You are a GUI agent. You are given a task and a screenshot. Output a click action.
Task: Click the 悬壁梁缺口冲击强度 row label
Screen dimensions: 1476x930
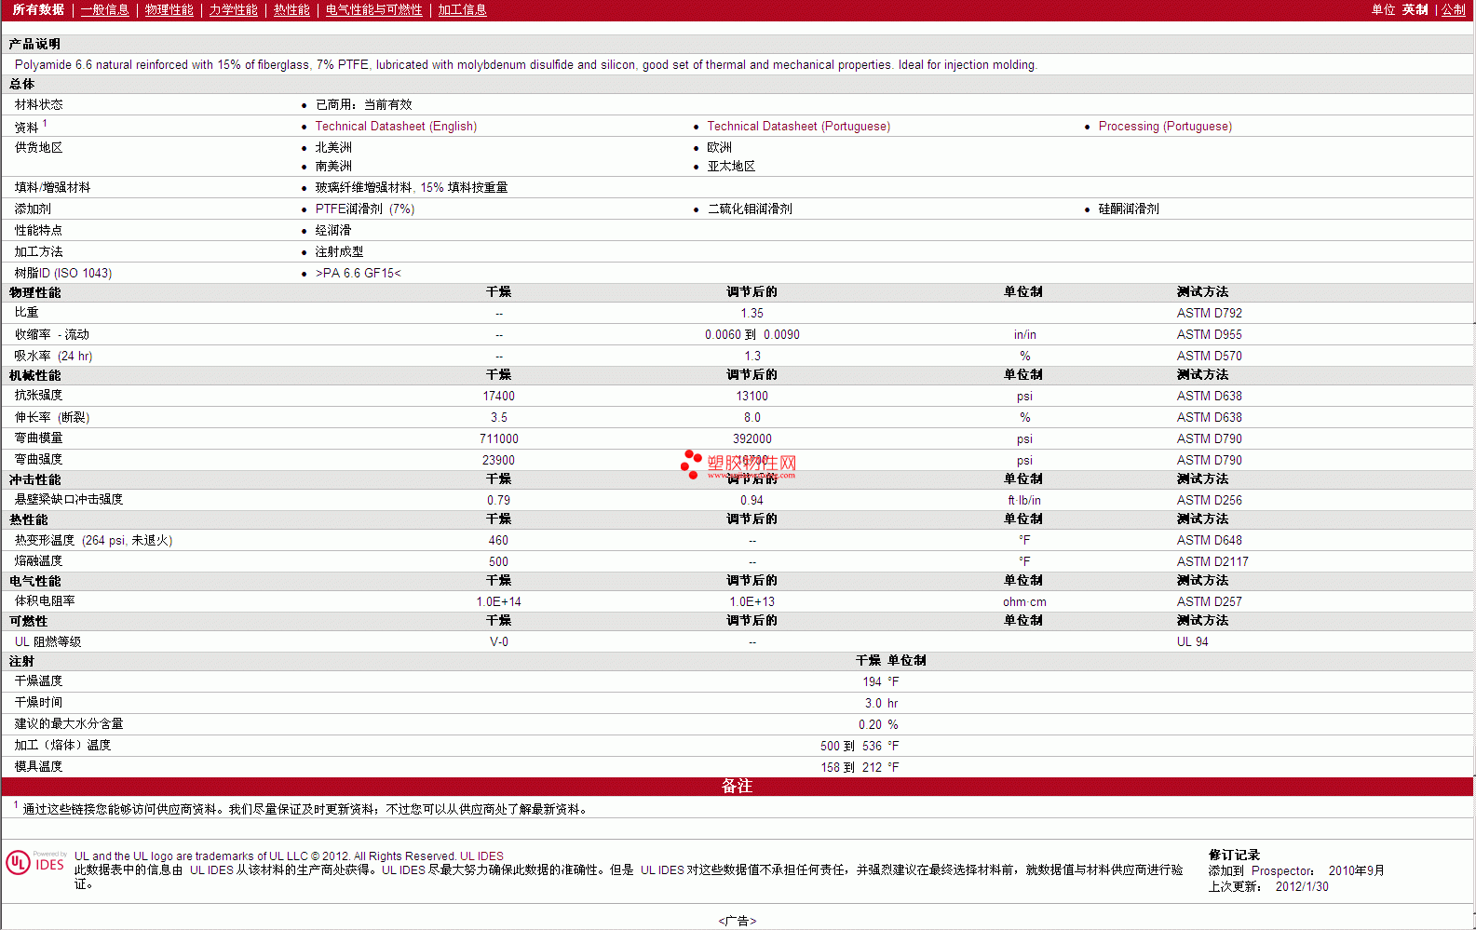[x=69, y=499]
